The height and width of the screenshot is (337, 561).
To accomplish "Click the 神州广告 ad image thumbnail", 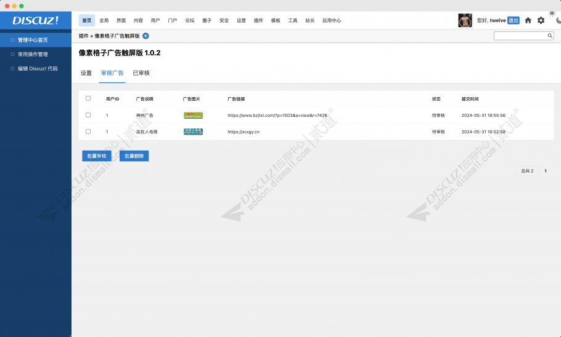I will tap(193, 115).
